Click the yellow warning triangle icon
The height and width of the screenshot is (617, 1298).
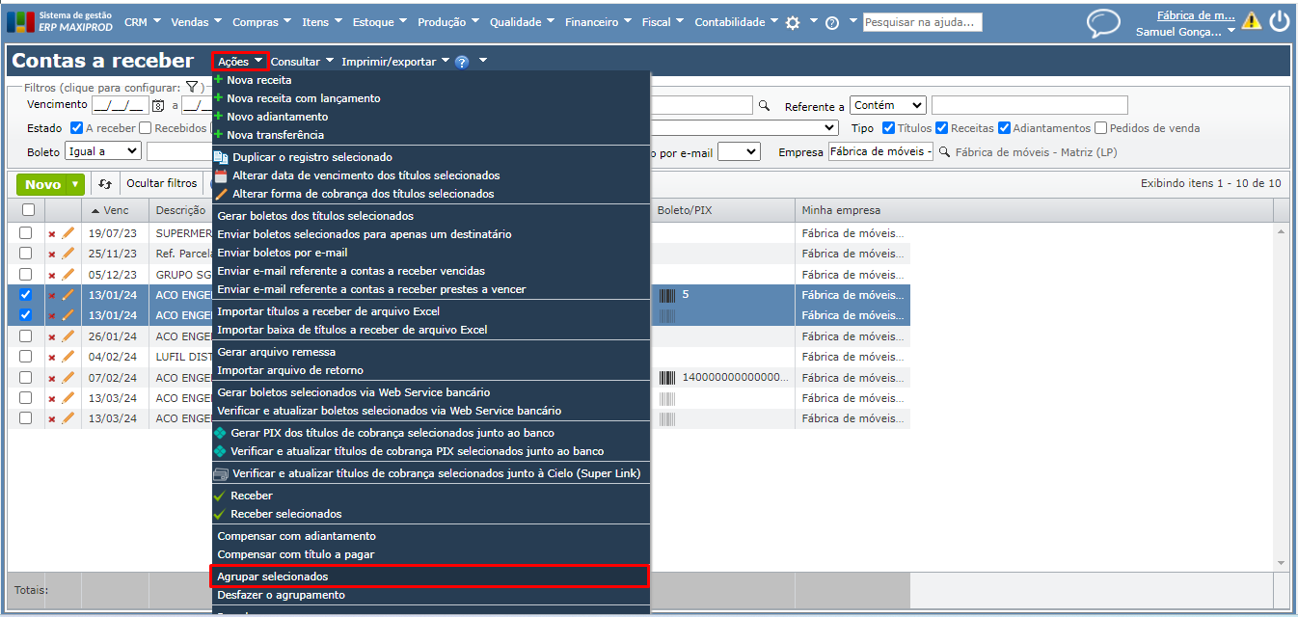1252,20
